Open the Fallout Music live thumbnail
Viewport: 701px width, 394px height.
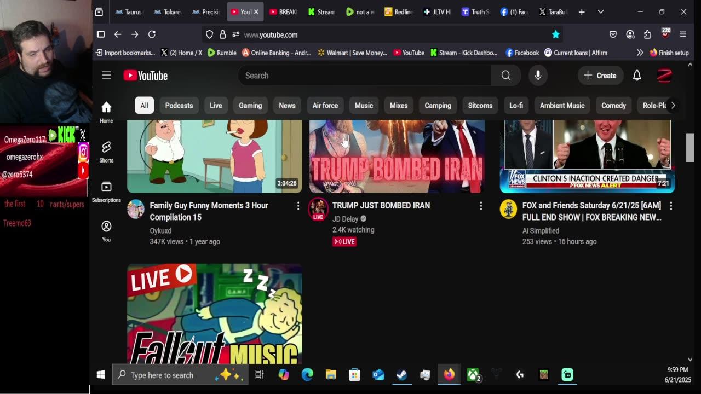pyautogui.click(x=215, y=314)
